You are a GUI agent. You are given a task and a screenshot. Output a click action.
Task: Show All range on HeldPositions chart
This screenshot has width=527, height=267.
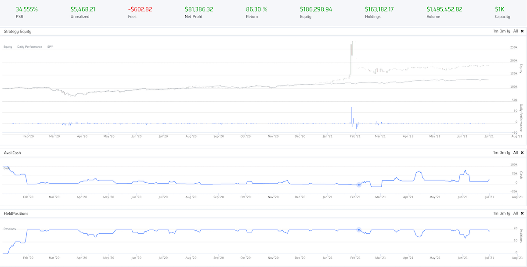pos(516,213)
